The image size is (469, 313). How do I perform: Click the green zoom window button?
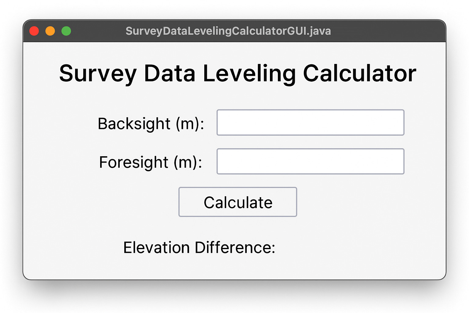66,31
